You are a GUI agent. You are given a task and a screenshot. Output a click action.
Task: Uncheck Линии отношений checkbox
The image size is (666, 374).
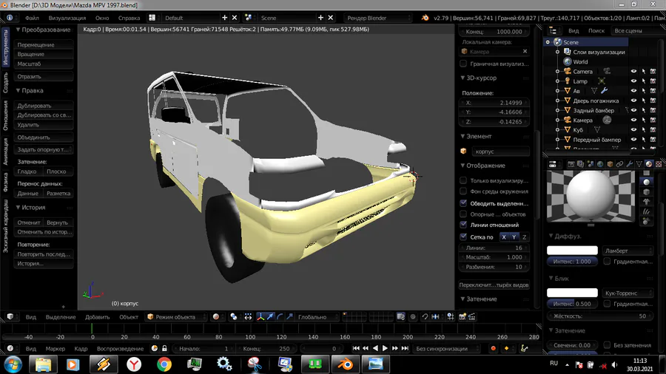coord(463,225)
